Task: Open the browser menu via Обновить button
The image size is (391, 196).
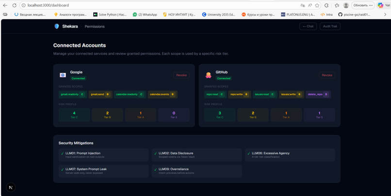Action: coord(363,5)
